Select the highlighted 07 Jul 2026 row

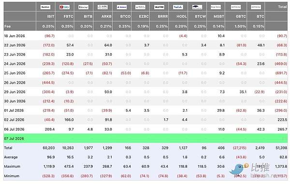[145, 139]
